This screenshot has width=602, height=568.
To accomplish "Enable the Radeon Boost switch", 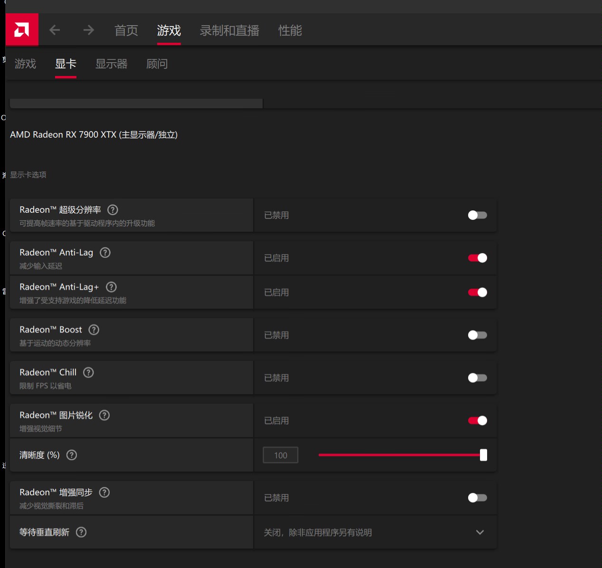I will coord(477,335).
